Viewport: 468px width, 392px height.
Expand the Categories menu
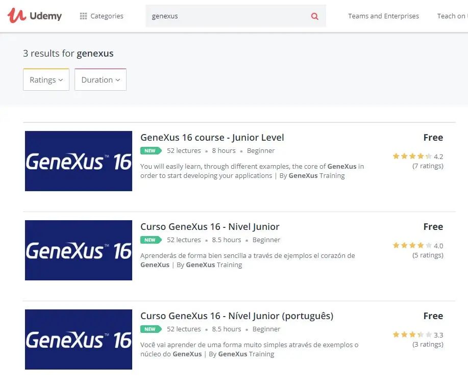pos(106,16)
